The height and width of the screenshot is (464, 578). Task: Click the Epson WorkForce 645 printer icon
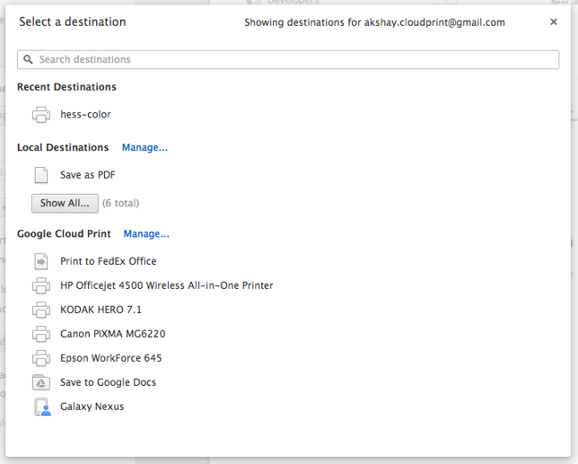click(x=41, y=358)
